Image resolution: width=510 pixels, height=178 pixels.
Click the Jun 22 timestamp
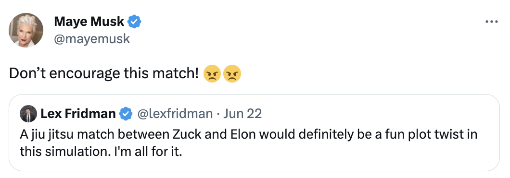242,114
